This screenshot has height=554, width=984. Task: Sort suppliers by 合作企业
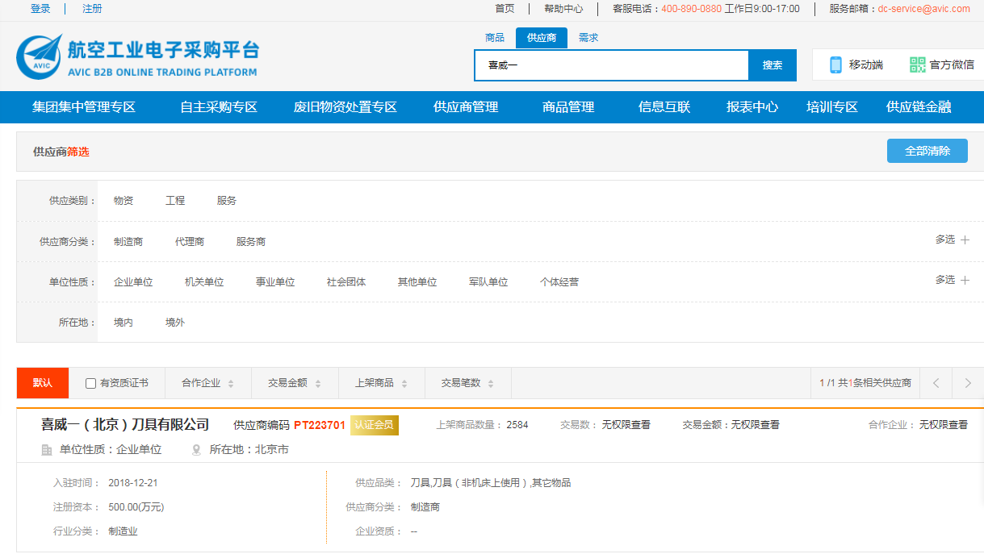(x=208, y=383)
